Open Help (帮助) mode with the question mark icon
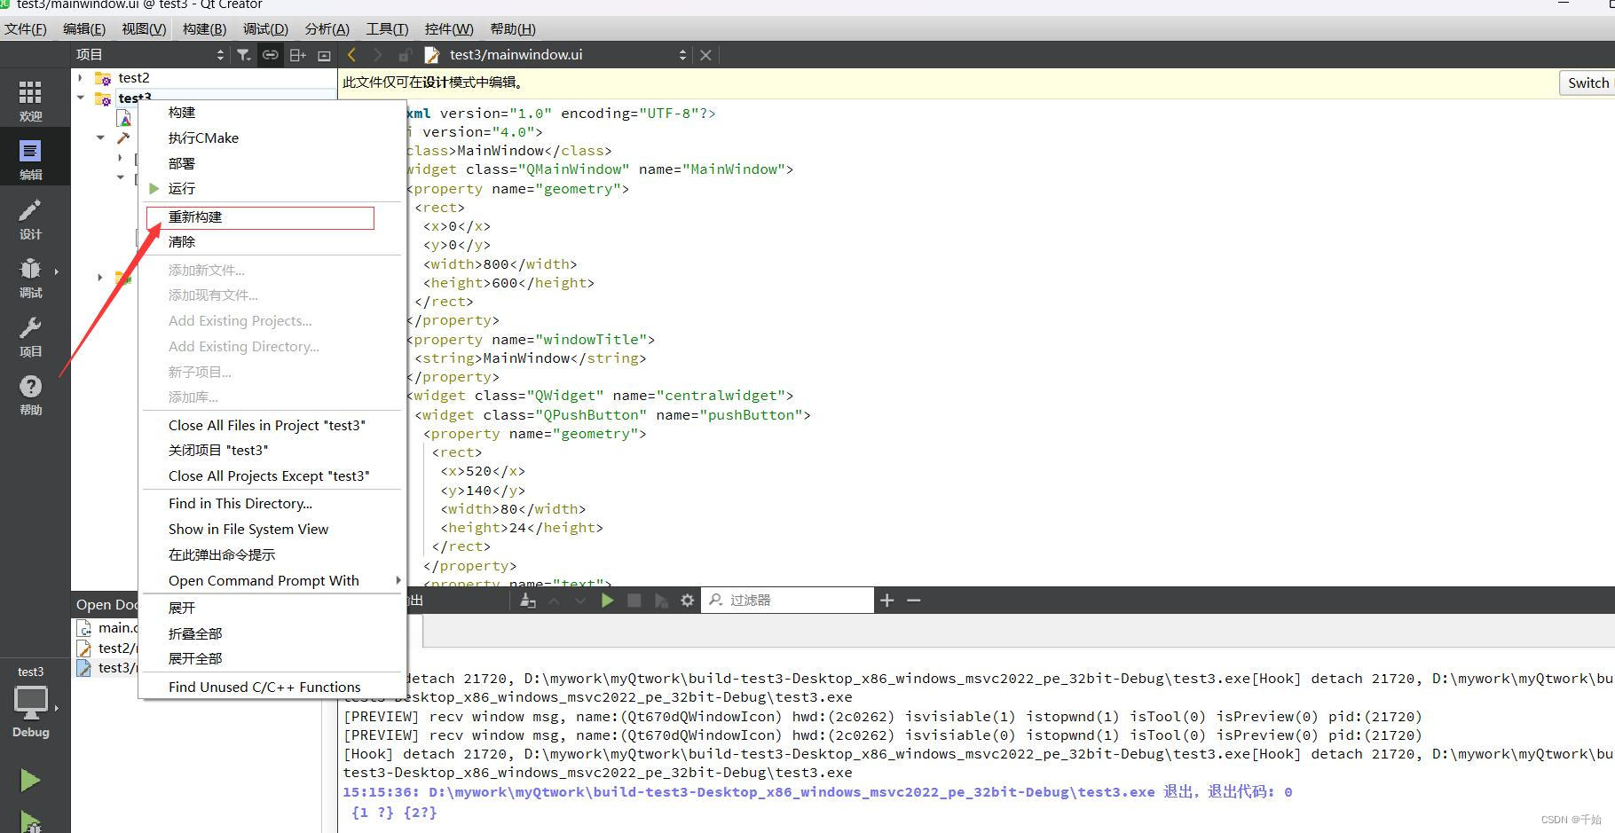 pyautogui.click(x=30, y=395)
